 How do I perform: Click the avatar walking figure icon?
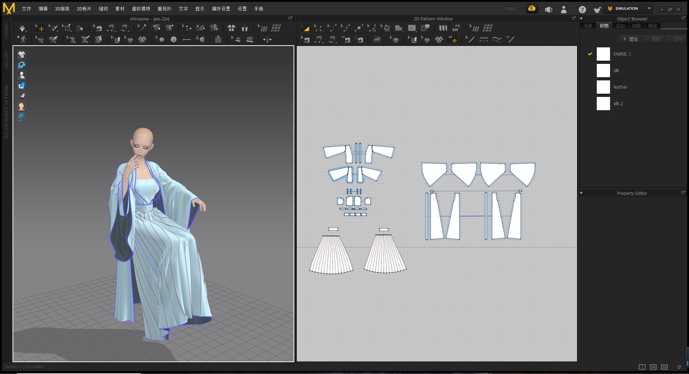coord(23,39)
